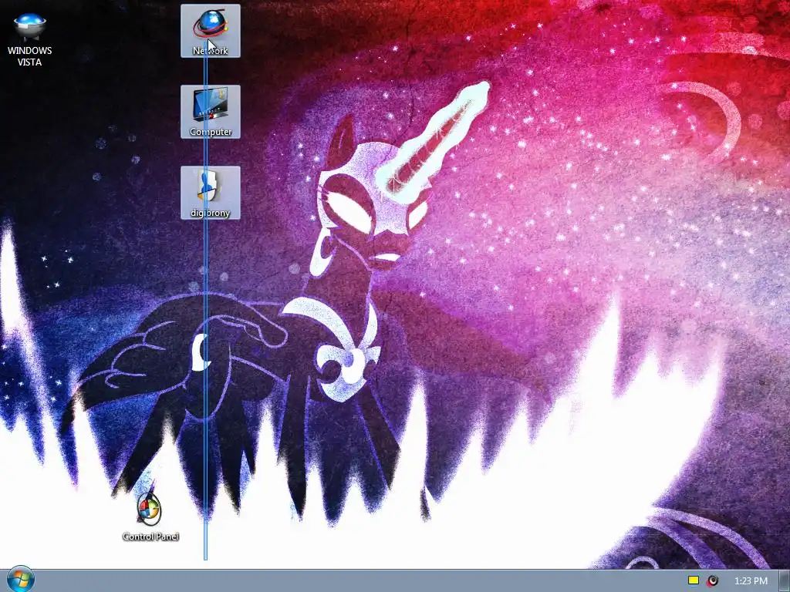Open the speaker volume tray icon
790x592 pixels.
click(x=712, y=580)
